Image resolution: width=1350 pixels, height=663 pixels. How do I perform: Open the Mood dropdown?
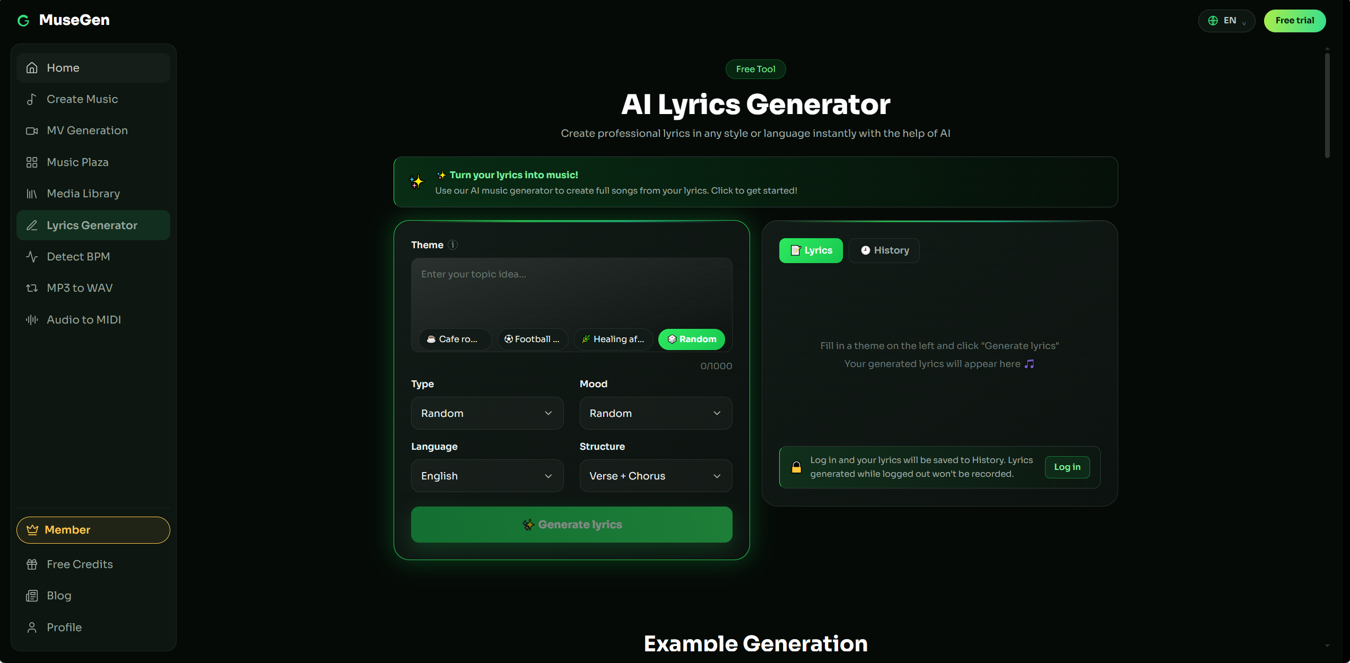(x=656, y=413)
